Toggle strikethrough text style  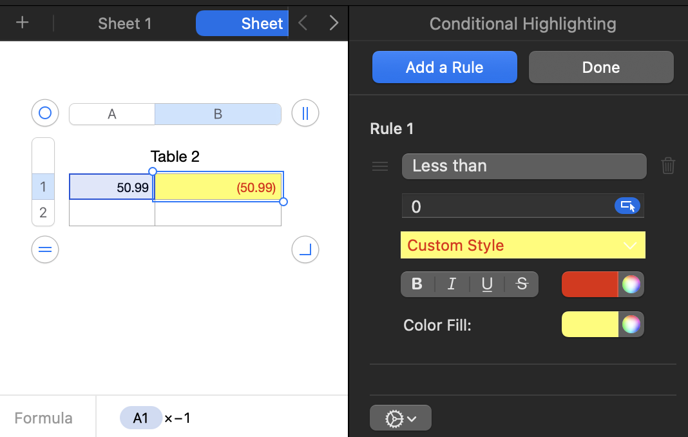point(522,284)
